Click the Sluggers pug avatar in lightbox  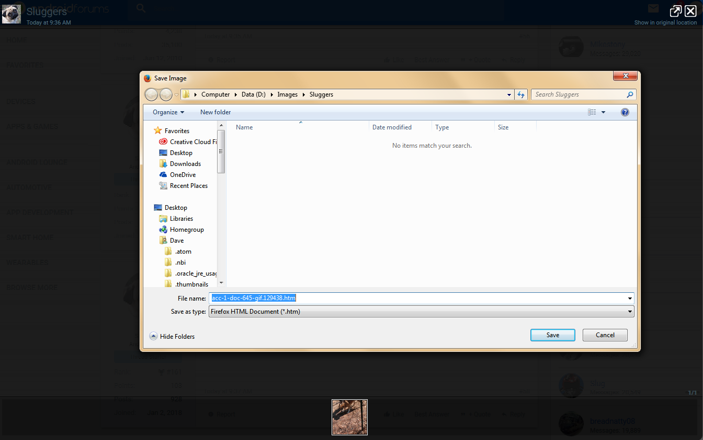tap(12, 14)
